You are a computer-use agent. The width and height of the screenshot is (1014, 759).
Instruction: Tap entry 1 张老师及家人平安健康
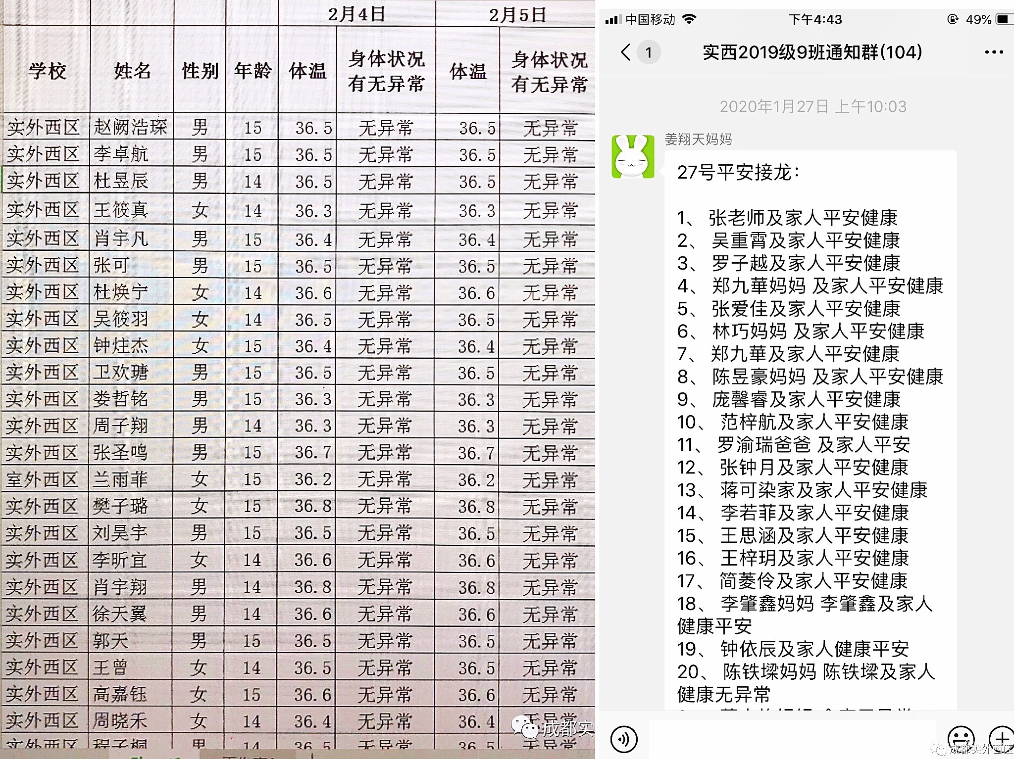pyautogui.click(x=788, y=218)
